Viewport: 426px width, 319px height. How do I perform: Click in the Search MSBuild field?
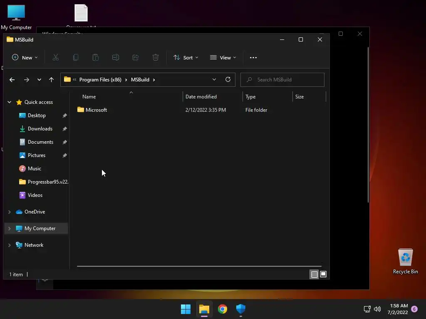click(282, 80)
